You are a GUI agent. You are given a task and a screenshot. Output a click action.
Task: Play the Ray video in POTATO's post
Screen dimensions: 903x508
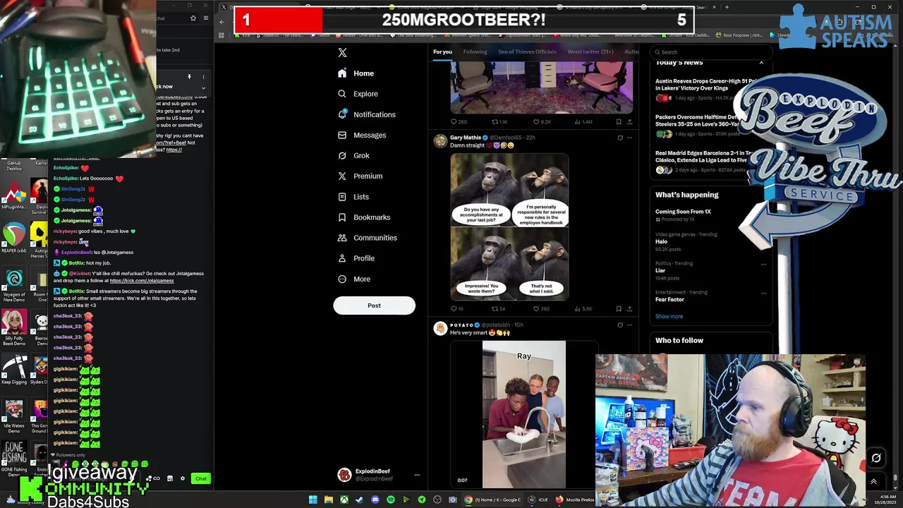click(523, 414)
